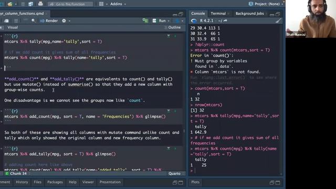Run previous chunks icon for the tally chunk
Image resolution: width=336 pixels, height=189 pixels.
click(169, 36)
